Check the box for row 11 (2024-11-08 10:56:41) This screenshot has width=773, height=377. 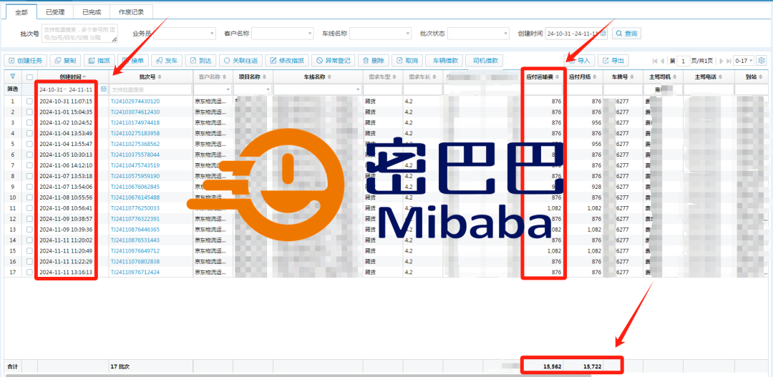pyautogui.click(x=29, y=208)
